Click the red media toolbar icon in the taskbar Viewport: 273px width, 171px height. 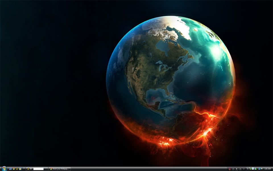coord(230,169)
